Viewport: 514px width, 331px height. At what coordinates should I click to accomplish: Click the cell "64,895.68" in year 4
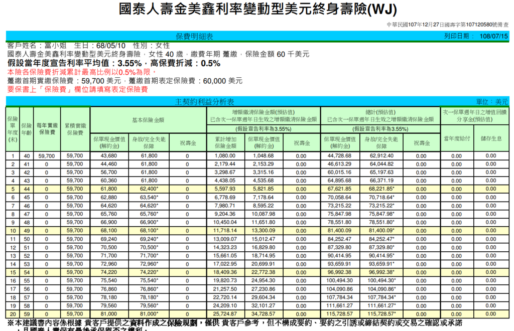click(340, 181)
